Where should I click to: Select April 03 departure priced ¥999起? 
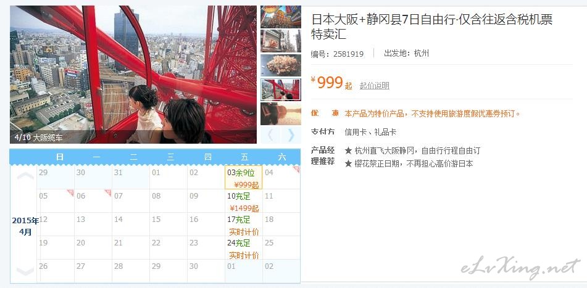[x=243, y=178]
